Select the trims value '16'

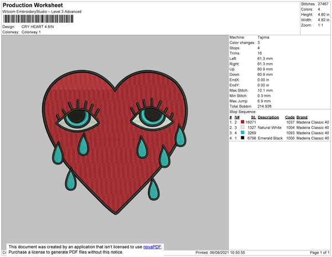[x=260, y=53]
